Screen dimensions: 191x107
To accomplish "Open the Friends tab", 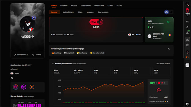I will pos(64,6).
